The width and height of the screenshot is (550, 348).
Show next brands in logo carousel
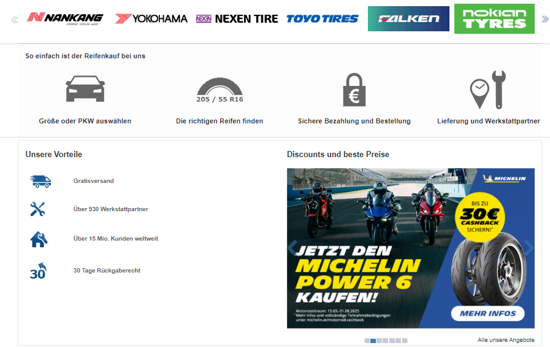click(x=545, y=19)
